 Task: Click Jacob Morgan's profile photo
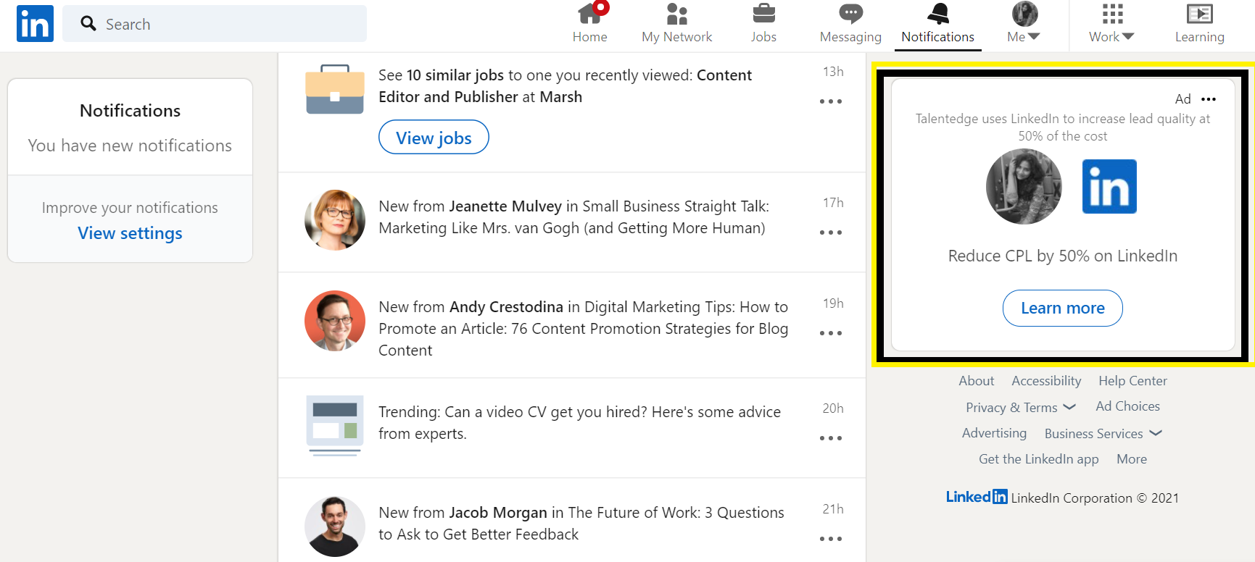[335, 527]
